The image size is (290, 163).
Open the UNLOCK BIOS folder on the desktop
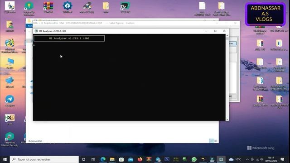click(x=279, y=83)
